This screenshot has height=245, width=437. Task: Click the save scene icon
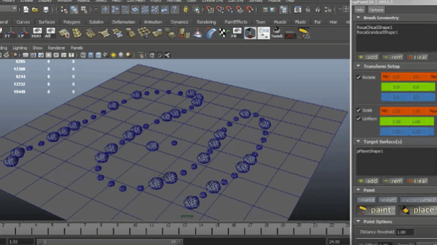coord(46,10)
